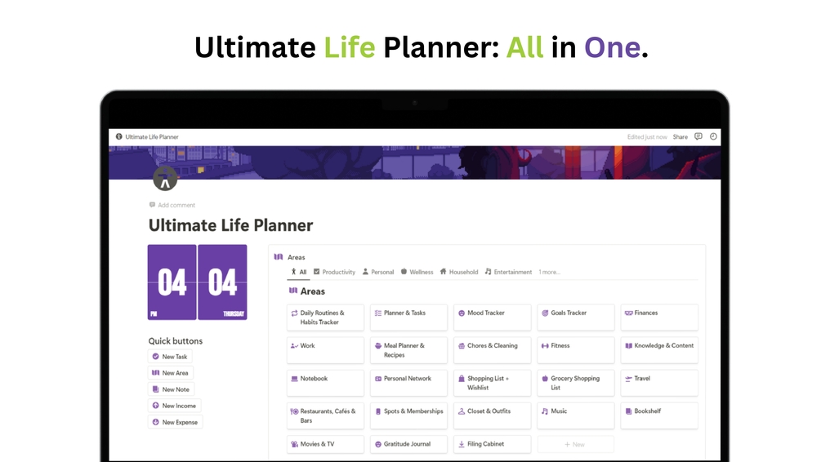This screenshot has width=821, height=462.
Task: Click the Add comment speech bubble icon
Action: click(153, 205)
